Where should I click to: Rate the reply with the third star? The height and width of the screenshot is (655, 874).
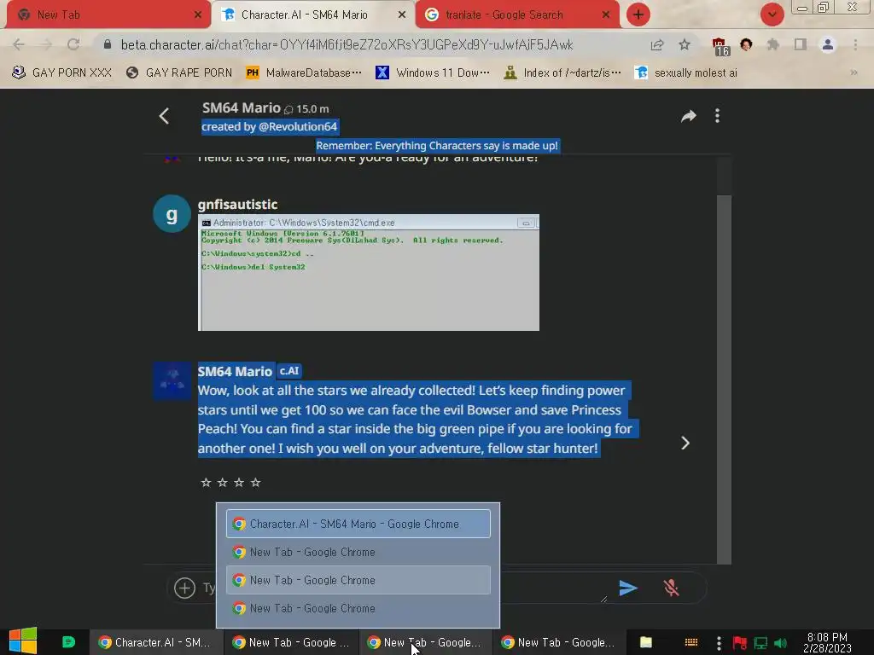click(239, 483)
